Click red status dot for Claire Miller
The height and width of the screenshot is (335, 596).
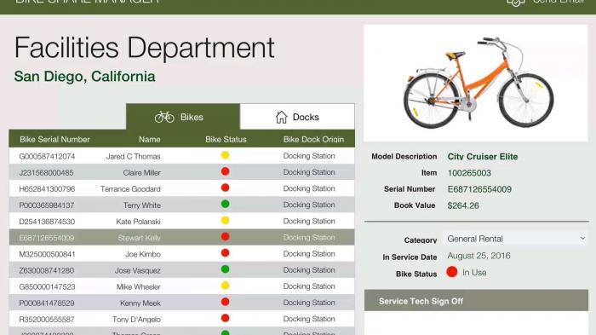point(225,171)
